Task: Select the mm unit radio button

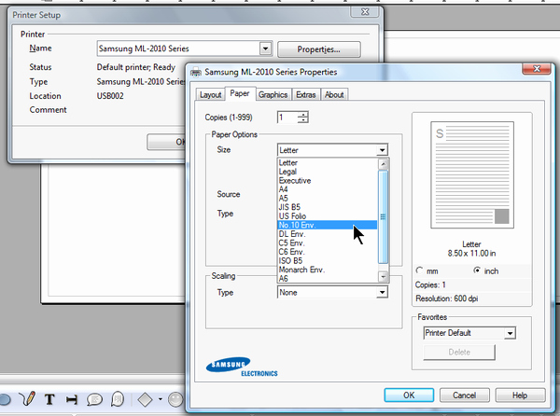Action: pos(419,270)
